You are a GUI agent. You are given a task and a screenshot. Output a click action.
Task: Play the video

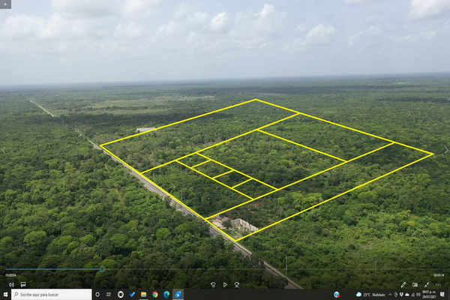click(x=225, y=284)
